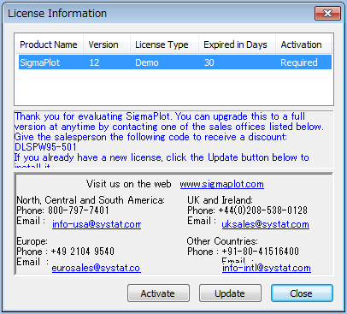347x314 pixels.
Task: Click the Required activation cell
Action: pos(299,62)
